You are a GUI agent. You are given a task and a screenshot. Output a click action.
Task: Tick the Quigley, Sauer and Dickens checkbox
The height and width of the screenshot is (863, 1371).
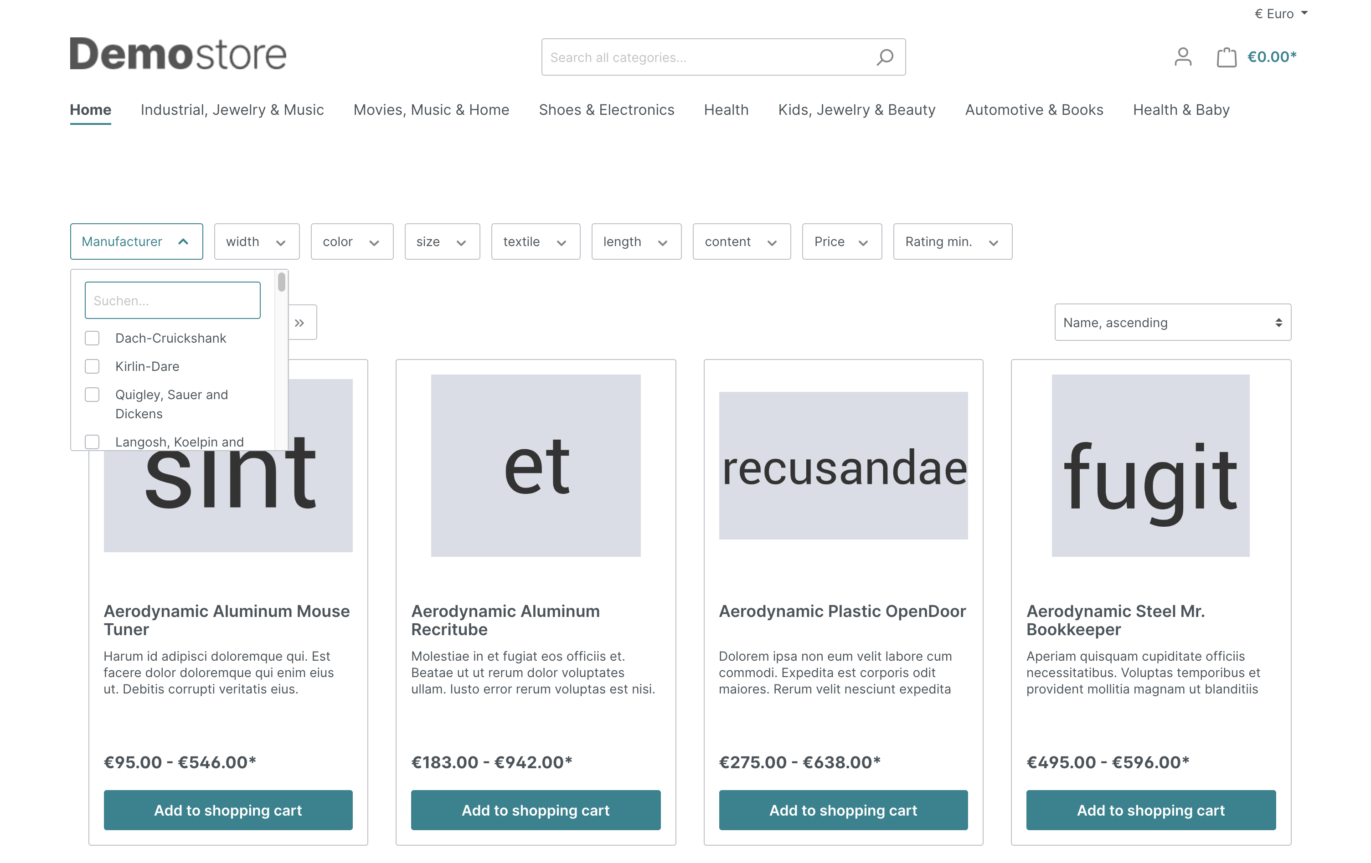[92, 395]
